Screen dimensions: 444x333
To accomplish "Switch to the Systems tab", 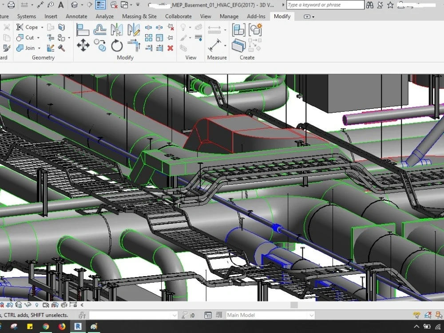I will 26,16.
